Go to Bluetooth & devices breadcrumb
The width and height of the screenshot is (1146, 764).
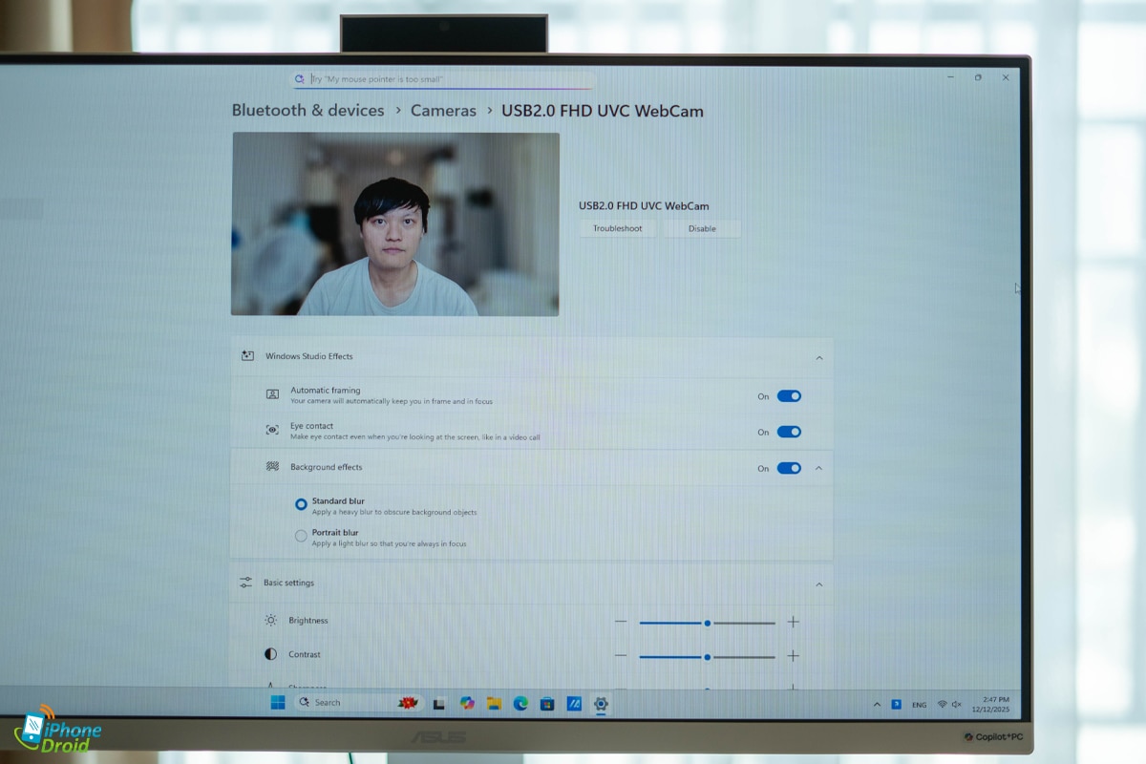[308, 111]
